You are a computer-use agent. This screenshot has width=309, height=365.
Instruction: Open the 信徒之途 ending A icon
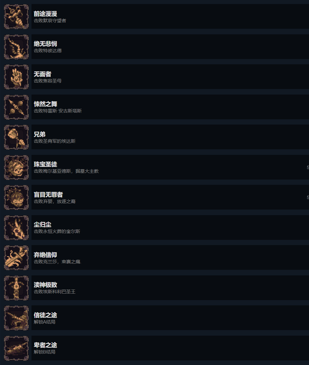pos(16,318)
